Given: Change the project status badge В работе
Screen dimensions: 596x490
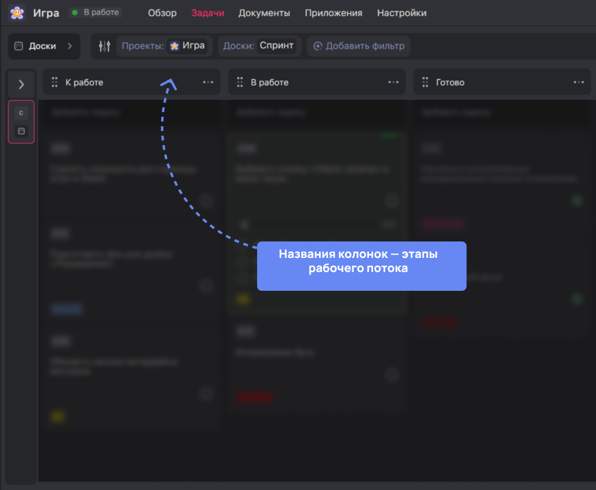Looking at the screenshot, I should click(x=95, y=12).
